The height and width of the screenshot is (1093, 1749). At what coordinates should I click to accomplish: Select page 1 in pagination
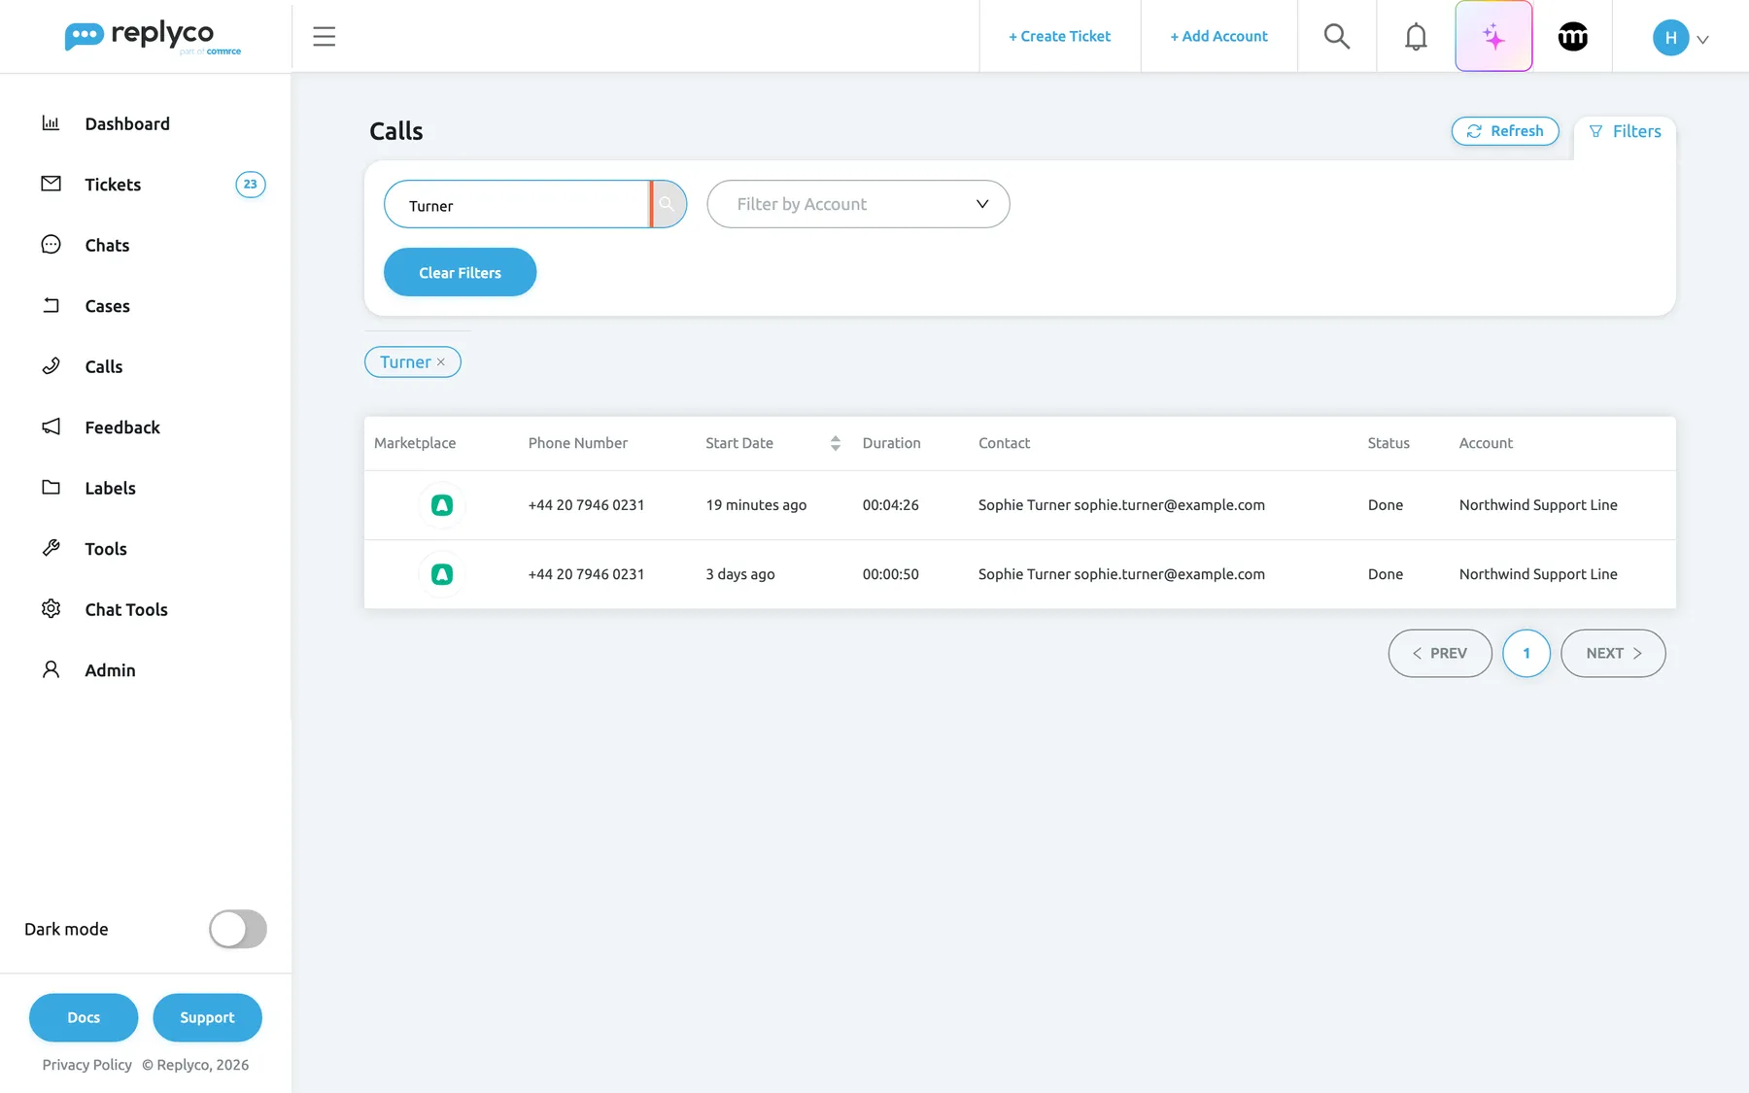pos(1526,654)
